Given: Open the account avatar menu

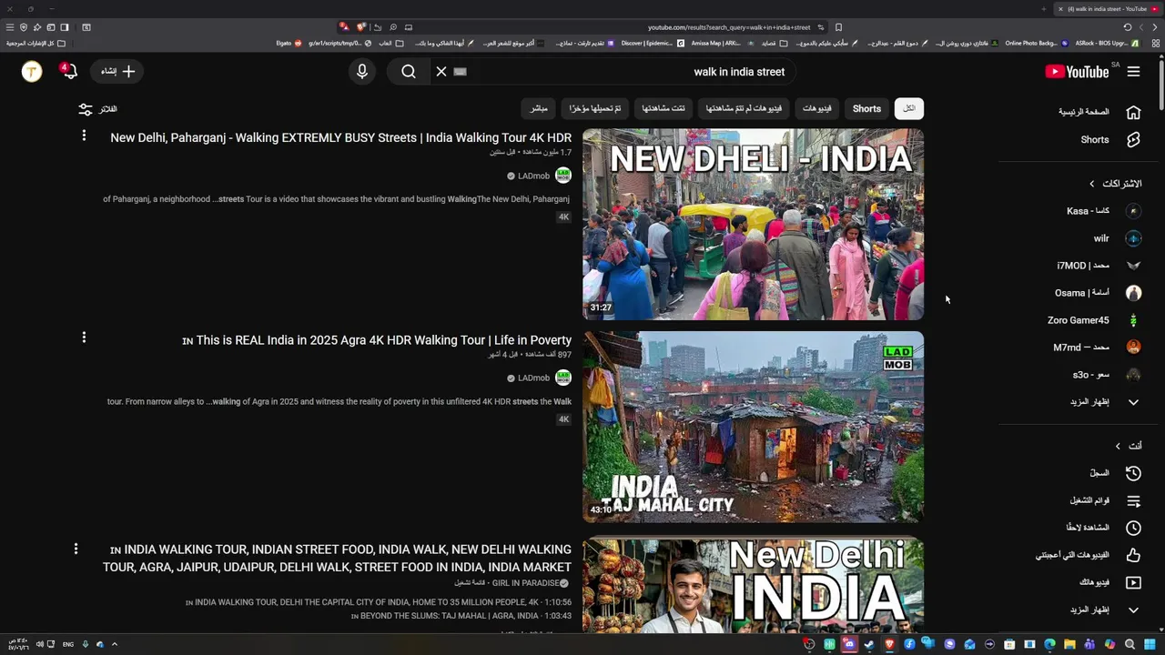Looking at the screenshot, I should pos(32,71).
